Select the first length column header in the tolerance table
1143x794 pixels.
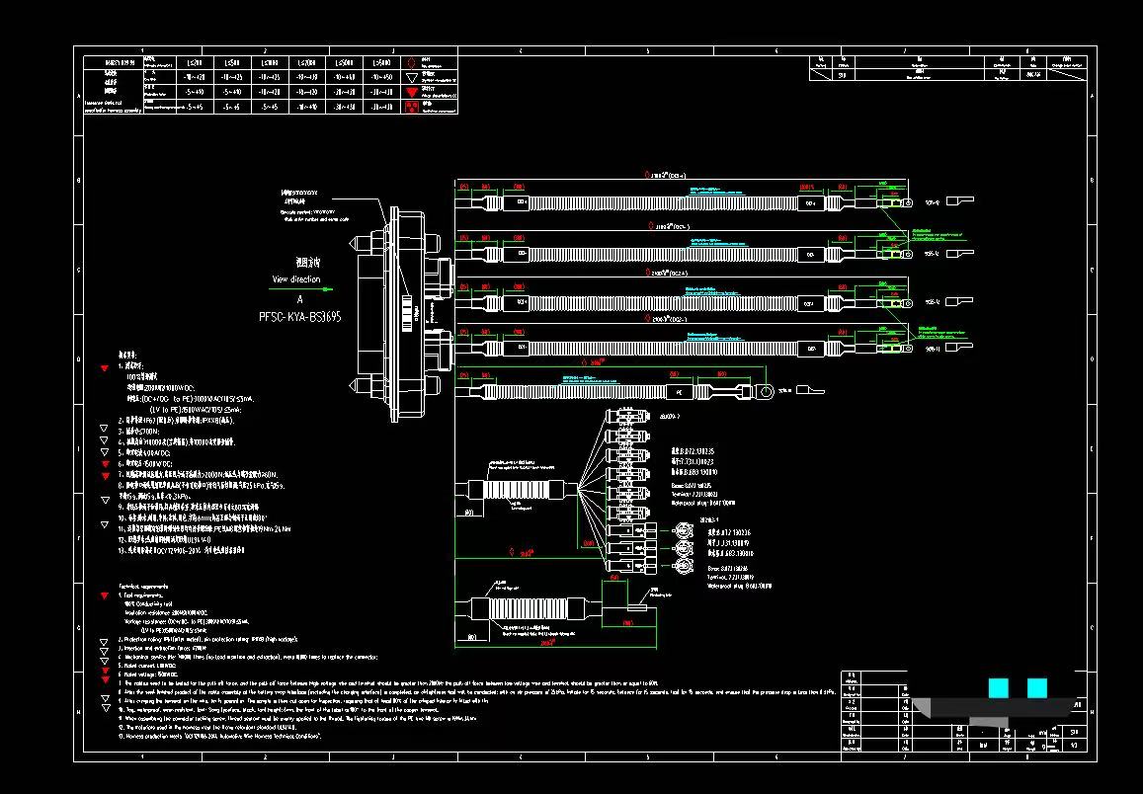[194, 62]
